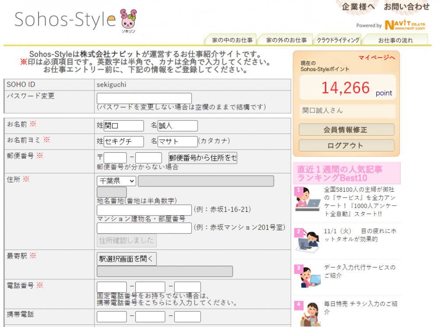Click the 名 name field containing 誠人

pyautogui.click(x=178, y=126)
